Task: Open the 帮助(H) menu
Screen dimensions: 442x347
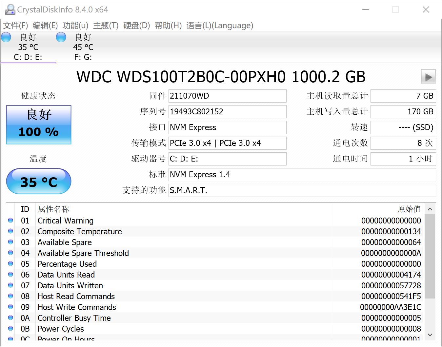Action: pyautogui.click(x=168, y=25)
